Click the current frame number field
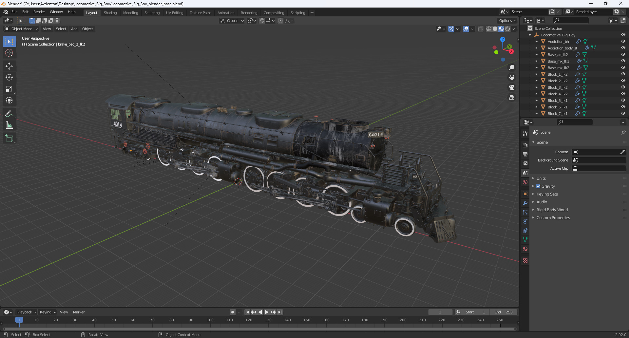The image size is (629, 338). pos(440,312)
